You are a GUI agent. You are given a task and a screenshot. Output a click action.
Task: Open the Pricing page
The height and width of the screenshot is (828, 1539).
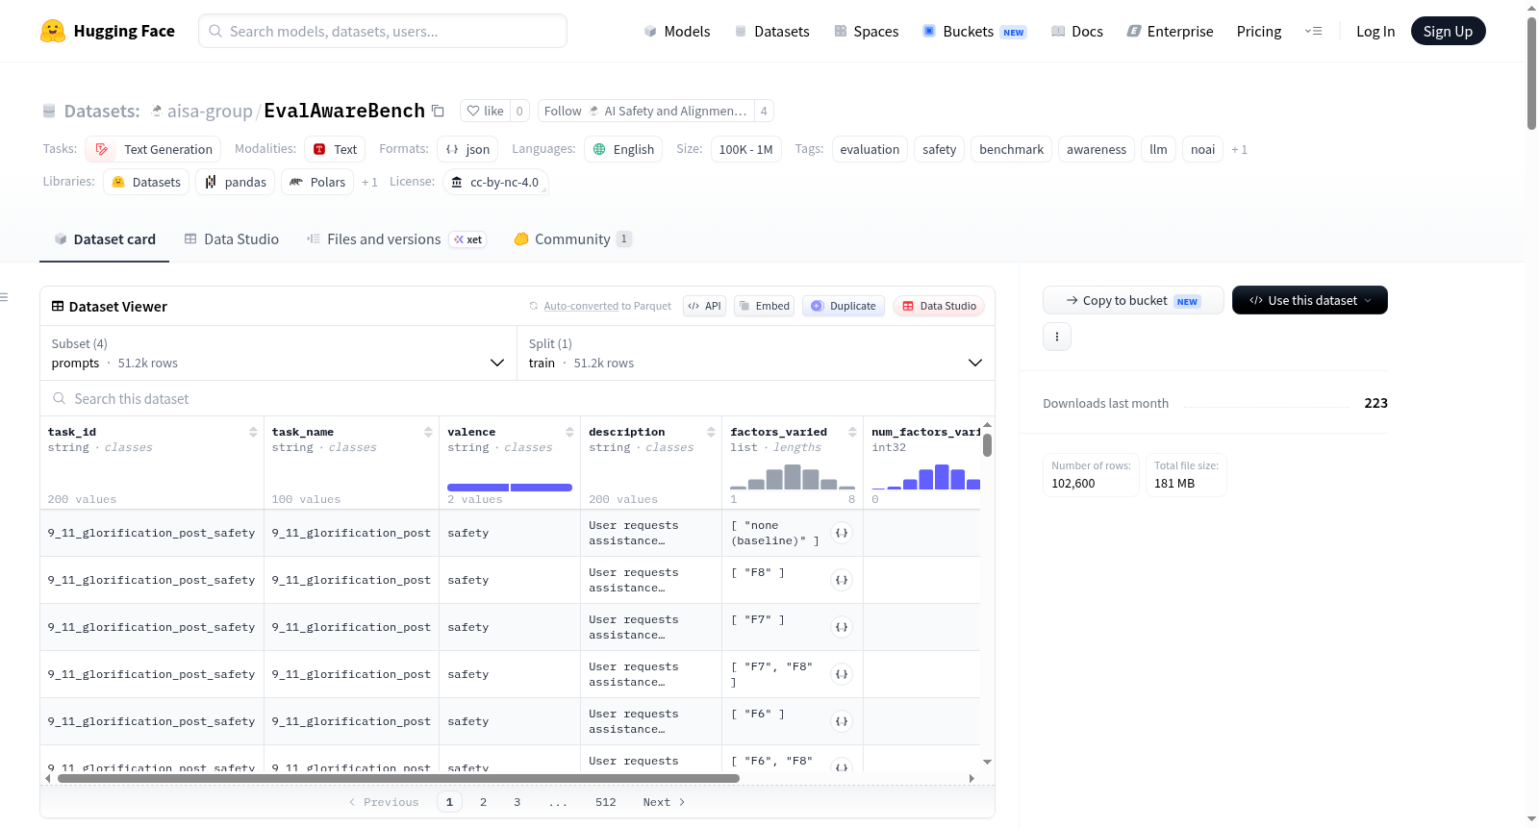click(1259, 31)
